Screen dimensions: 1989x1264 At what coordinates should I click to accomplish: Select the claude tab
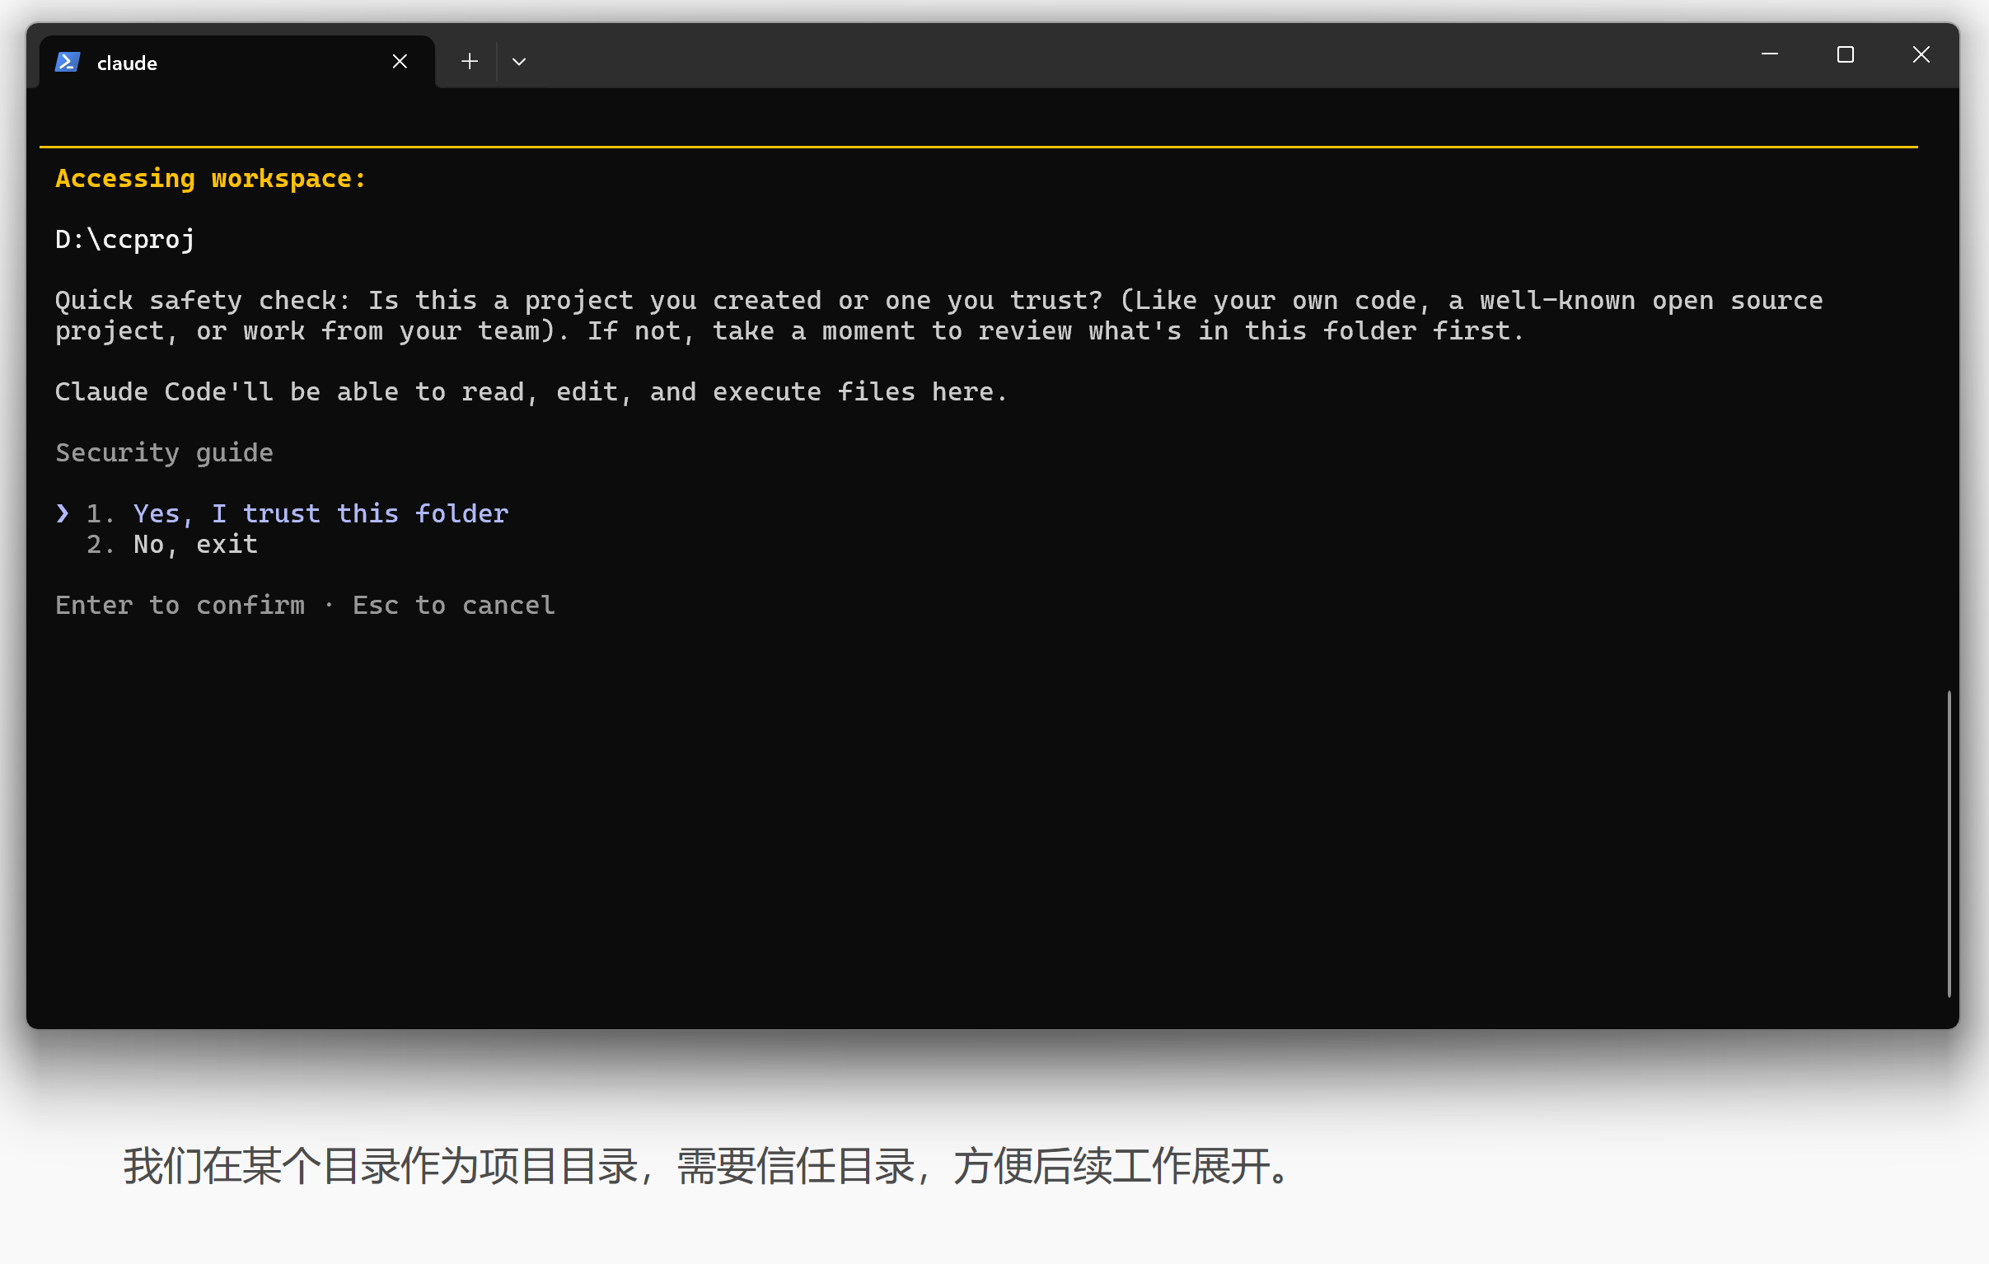point(237,62)
